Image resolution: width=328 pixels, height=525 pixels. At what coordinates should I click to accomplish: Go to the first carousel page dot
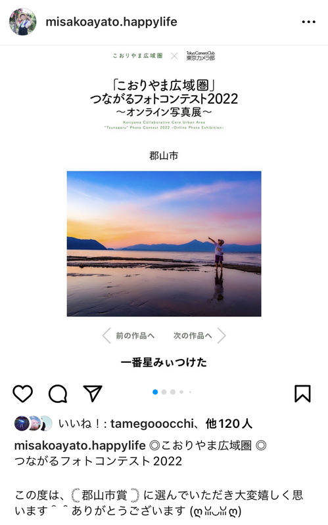[155, 392]
